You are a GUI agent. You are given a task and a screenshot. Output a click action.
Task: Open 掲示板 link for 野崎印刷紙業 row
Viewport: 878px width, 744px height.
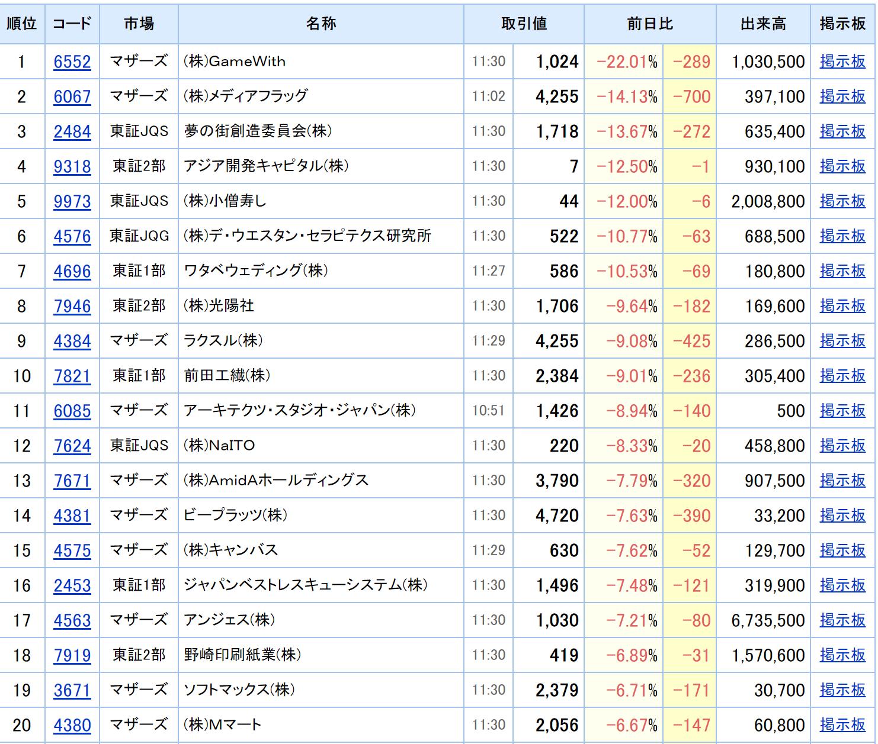842,655
